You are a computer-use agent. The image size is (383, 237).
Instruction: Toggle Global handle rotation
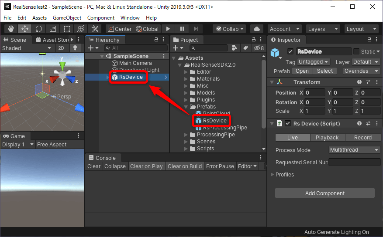click(x=147, y=29)
